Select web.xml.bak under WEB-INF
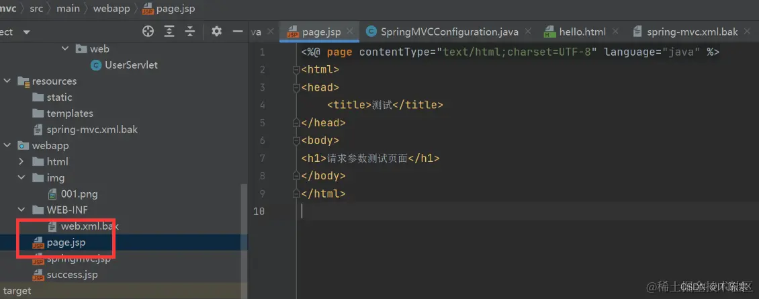The image size is (759, 299). (x=89, y=226)
